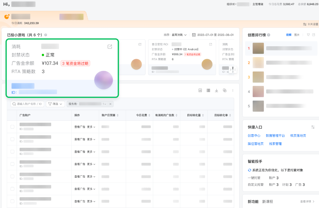Click the 卡片设置 card settings icon
319x208 pixels.
tap(305, 24)
